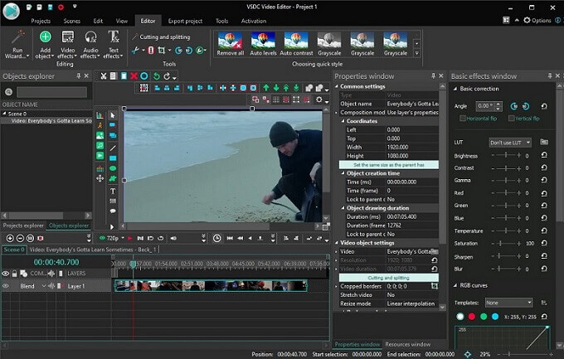Screen dimensions: 564x359
Task: Click the Saturation slider
Action: pos(506,244)
